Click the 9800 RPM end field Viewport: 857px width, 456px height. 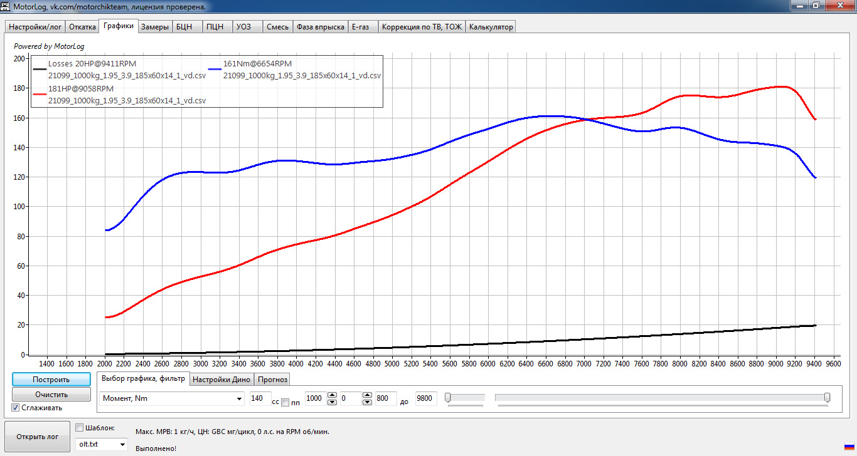[x=426, y=398]
